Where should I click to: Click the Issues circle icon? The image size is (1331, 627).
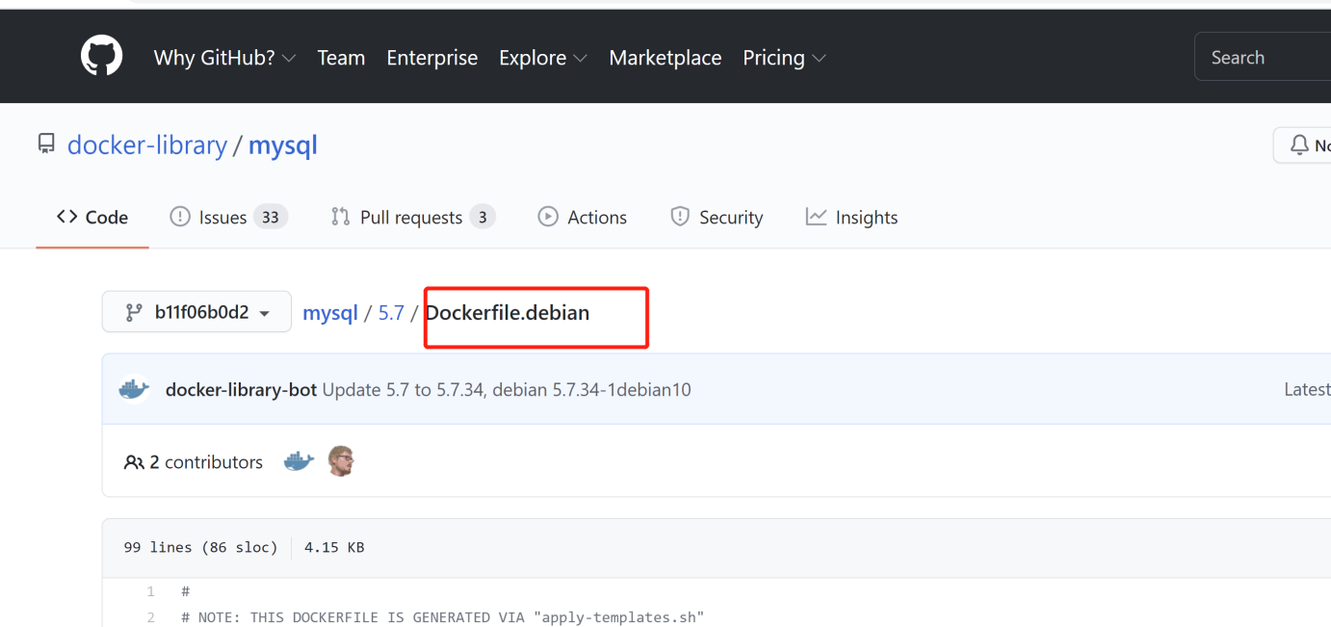(x=180, y=217)
